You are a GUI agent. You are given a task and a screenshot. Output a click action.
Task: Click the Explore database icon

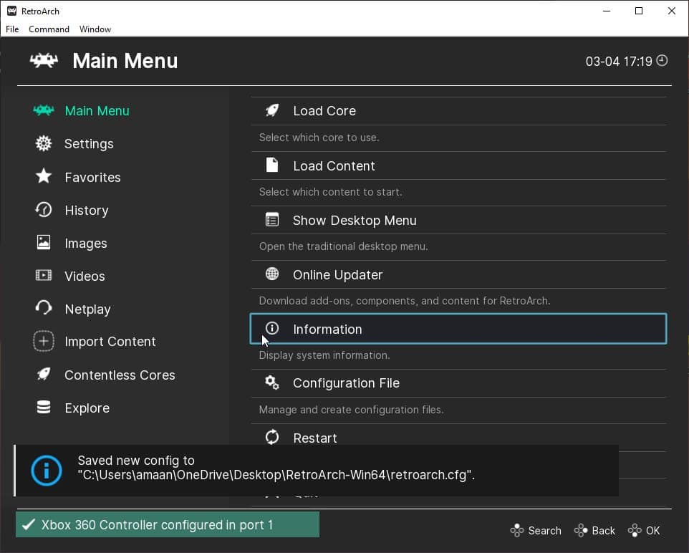point(44,408)
